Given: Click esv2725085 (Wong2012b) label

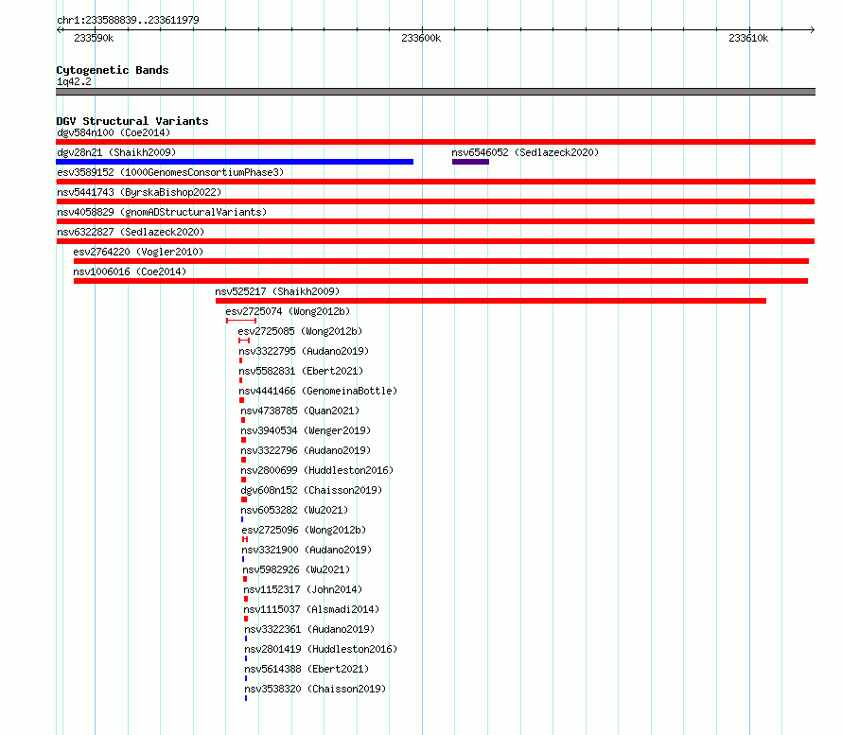Looking at the screenshot, I should pos(300,331).
